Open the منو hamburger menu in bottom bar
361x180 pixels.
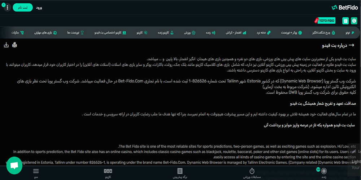36,173
